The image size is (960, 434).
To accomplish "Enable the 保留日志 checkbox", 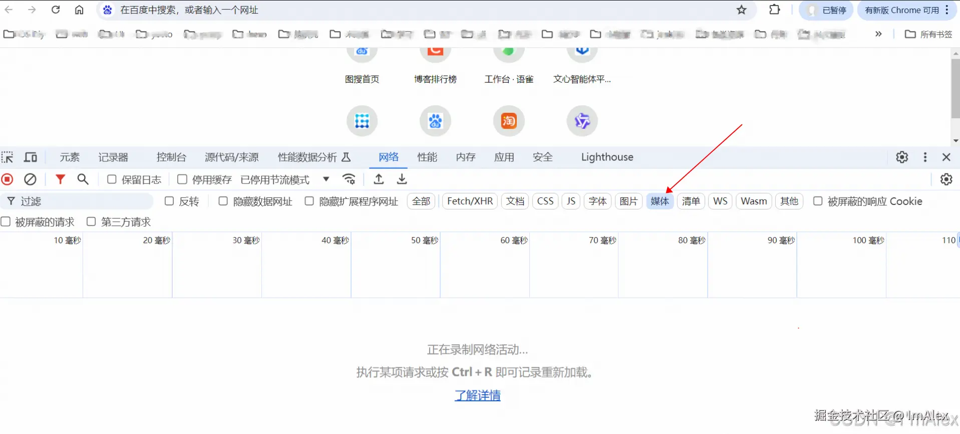I will pyautogui.click(x=112, y=179).
